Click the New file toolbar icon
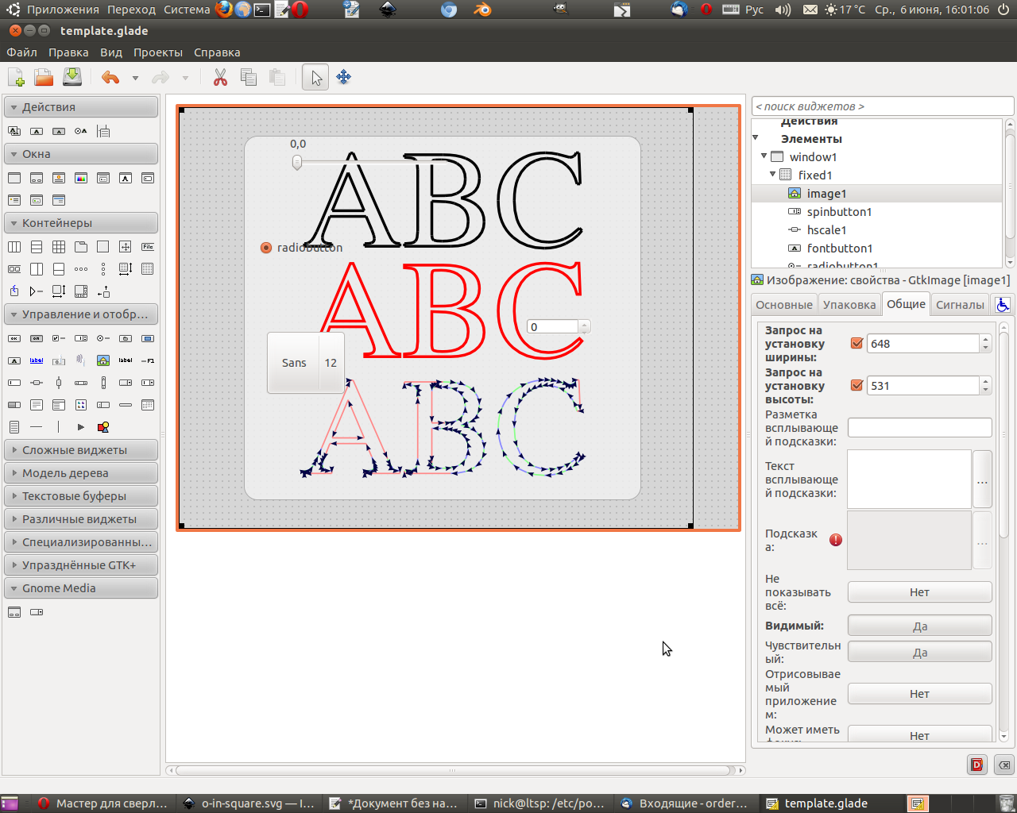 pyautogui.click(x=16, y=77)
